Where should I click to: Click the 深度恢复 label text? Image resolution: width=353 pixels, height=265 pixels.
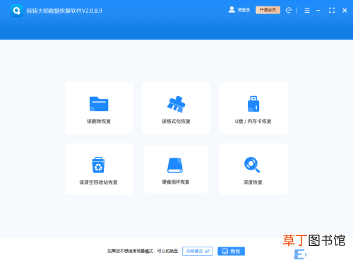click(x=253, y=182)
